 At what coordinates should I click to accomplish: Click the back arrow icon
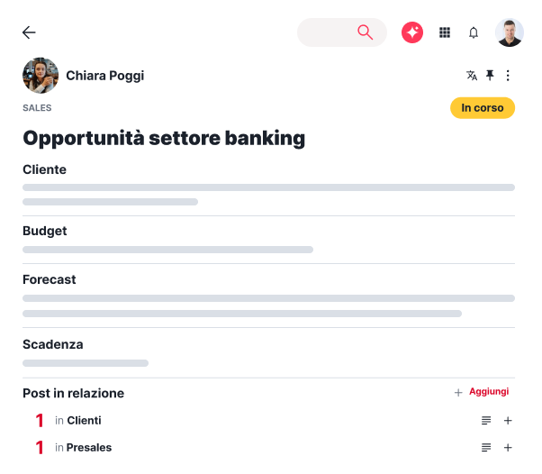pos(29,32)
